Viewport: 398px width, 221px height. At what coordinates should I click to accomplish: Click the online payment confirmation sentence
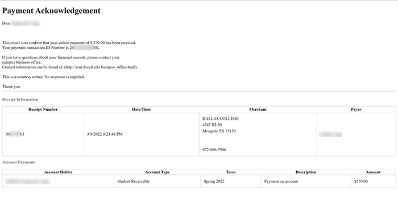point(69,43)
